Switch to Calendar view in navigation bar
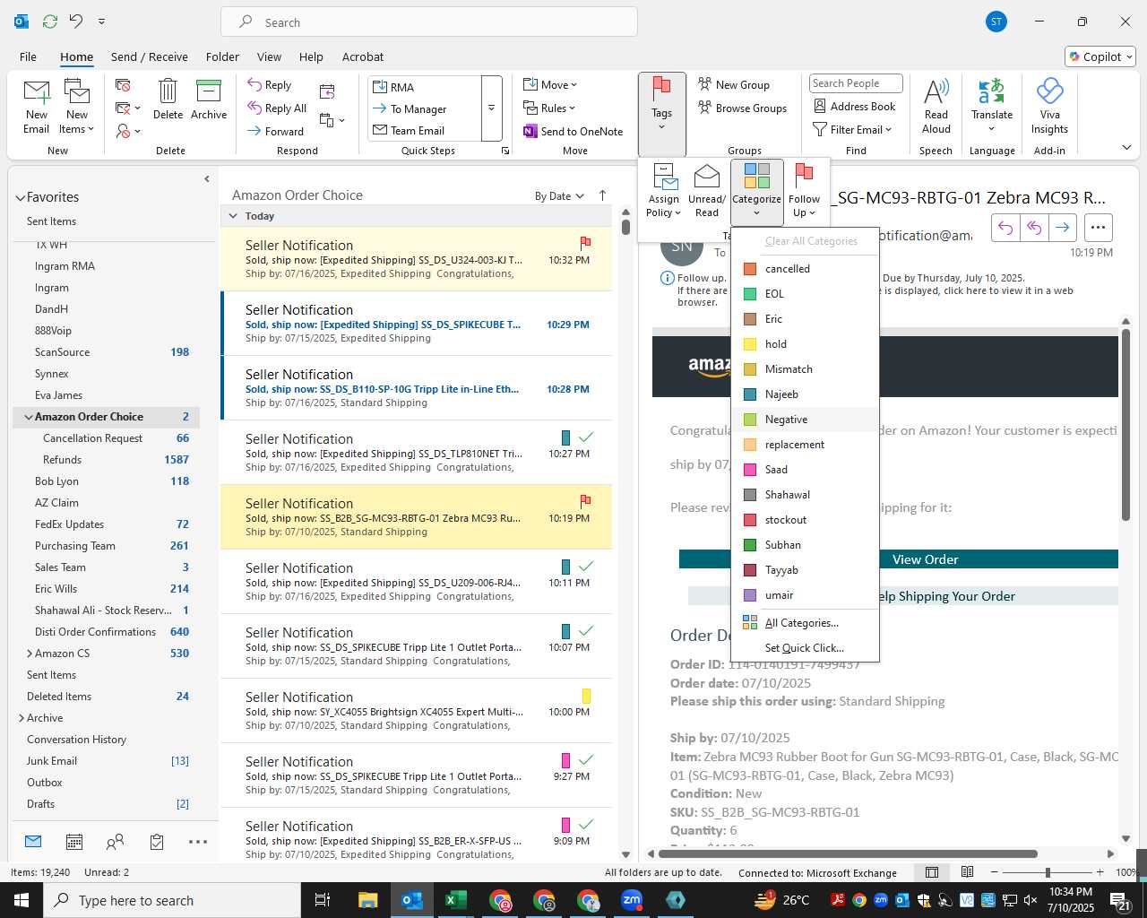The width and height of the screenshot is (1147, 918). pos(74,842)
